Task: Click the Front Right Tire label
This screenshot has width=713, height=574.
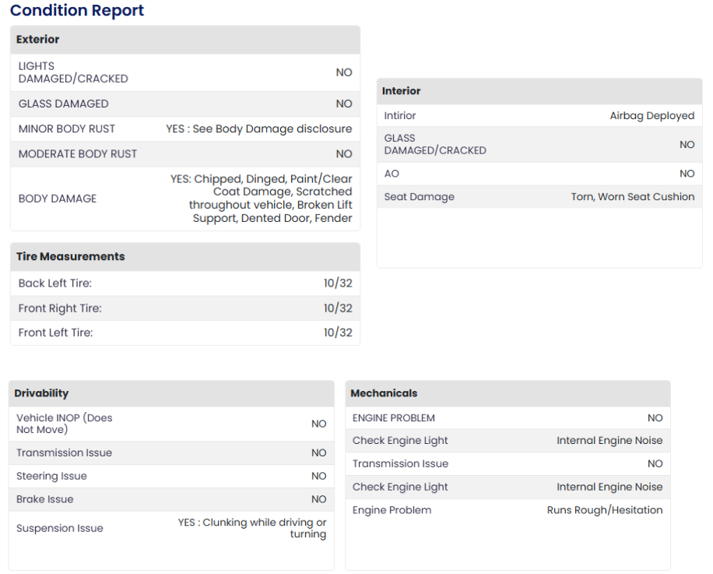Action: point(60,308)
